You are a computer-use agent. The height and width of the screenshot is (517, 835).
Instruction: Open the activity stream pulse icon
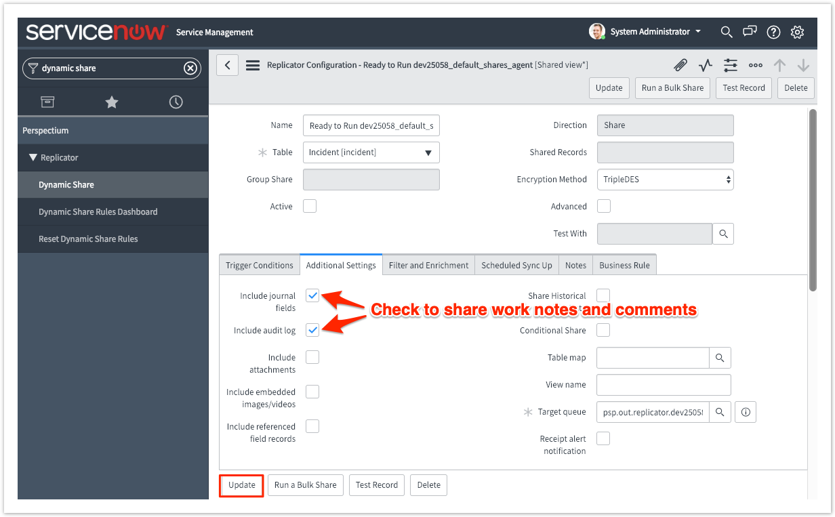click(x=706, y=65)
